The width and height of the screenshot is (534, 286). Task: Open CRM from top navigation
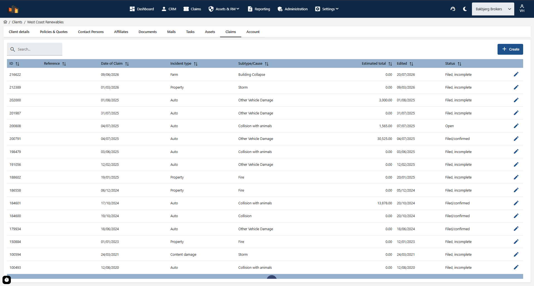(169, 9)
